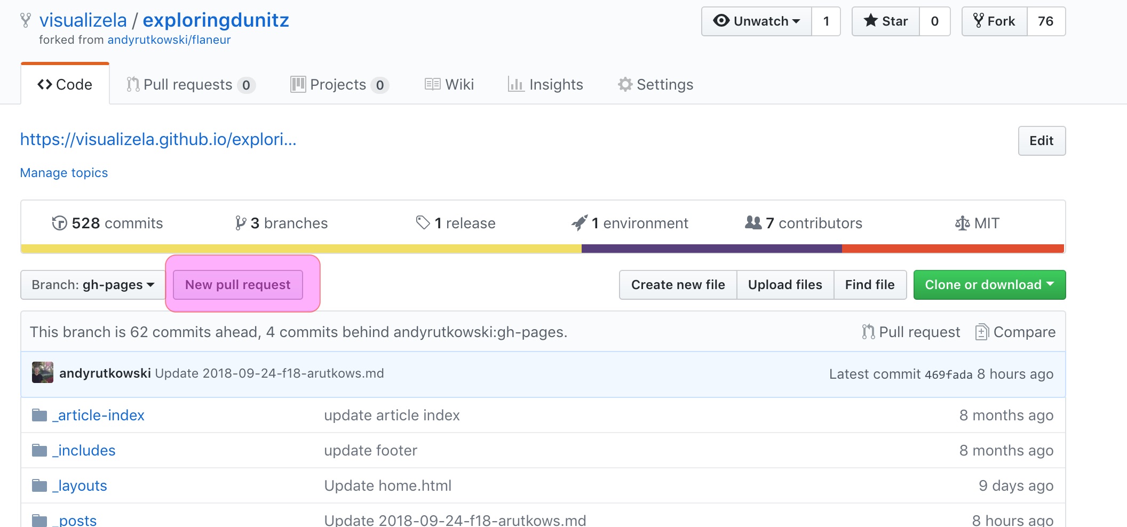Click the Pull request link in branch bar
1127x527 pixels.
pos(911,332)
